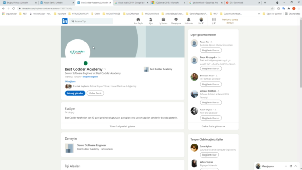The height and width of the screenshot is (170, 302).
Task: Open Chrome extensions puzzle icon
Action: coord(289,8)
